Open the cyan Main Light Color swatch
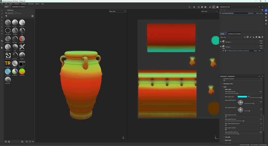 [x=242, y=97]
